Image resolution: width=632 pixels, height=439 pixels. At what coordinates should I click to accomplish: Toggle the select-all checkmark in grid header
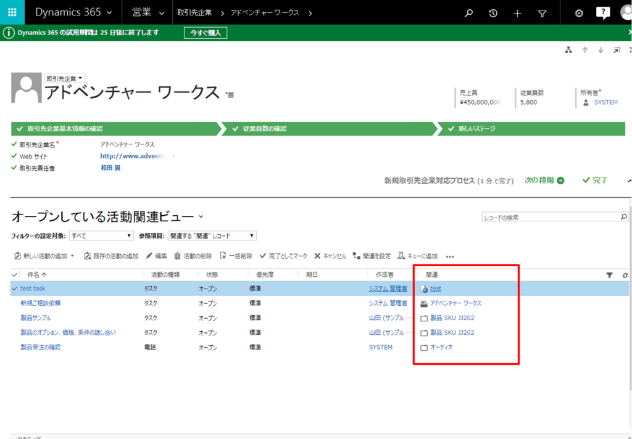(15, 274)
